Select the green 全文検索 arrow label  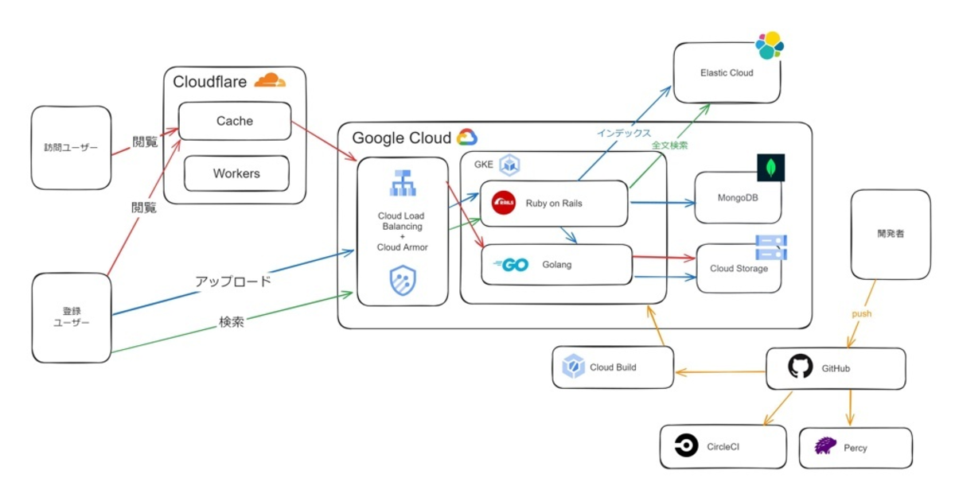pos(670,146)
